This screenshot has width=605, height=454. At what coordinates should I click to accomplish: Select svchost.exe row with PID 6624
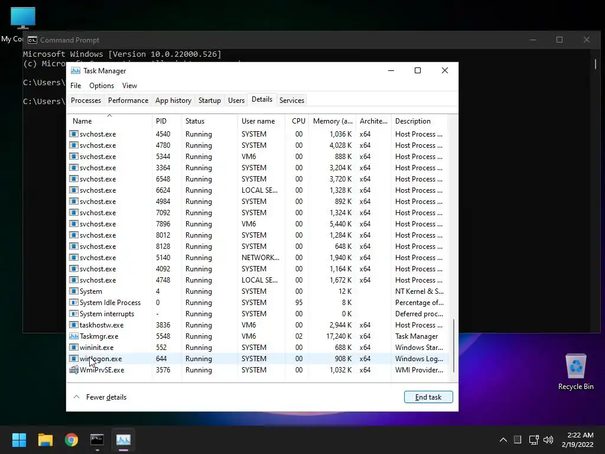(x=258, y=190)
